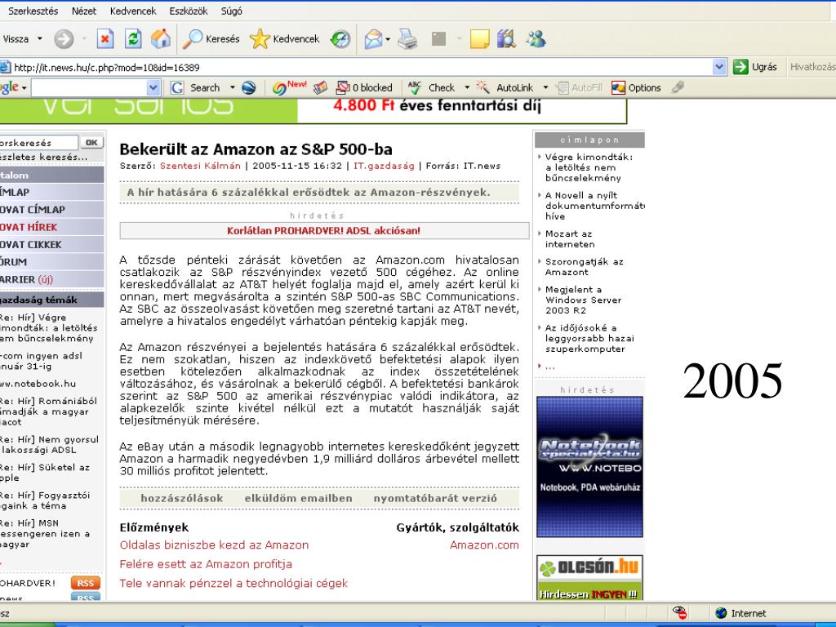Open the Kedvencek menu
The width and height of the screenshot is (836, 627).
[x=133, y=11]
